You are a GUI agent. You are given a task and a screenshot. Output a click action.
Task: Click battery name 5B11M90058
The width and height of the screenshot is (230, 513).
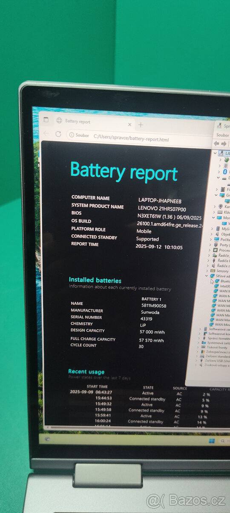154,306
